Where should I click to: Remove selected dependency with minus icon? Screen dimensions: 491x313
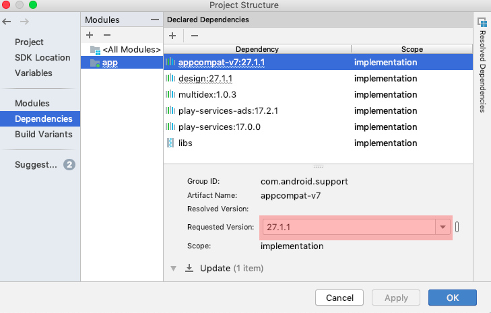coord(195,36)
